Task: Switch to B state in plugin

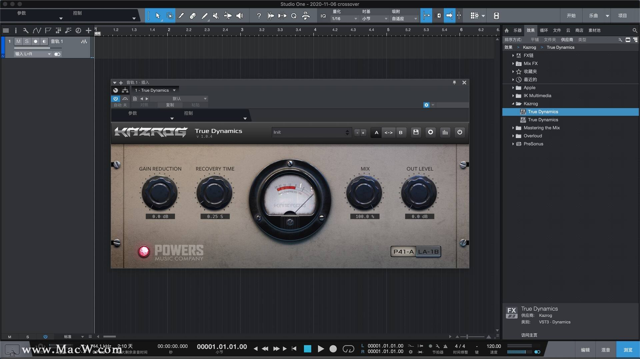Action: [401, 132]
